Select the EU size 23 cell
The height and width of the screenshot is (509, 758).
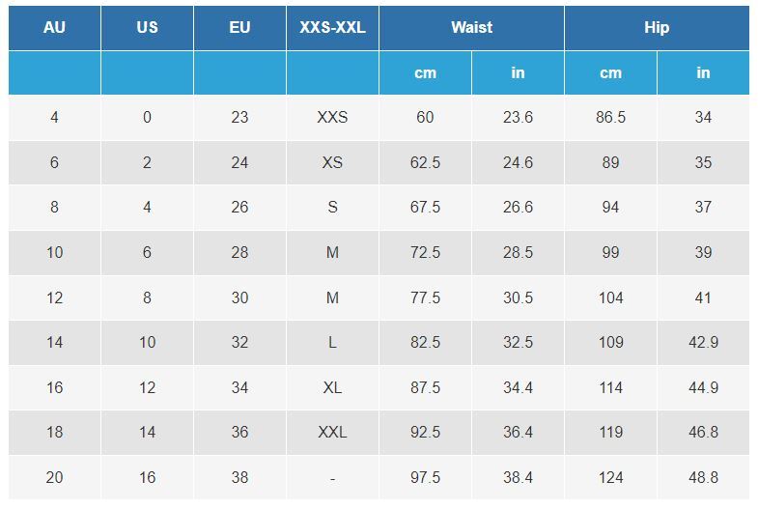coord(239,117)
